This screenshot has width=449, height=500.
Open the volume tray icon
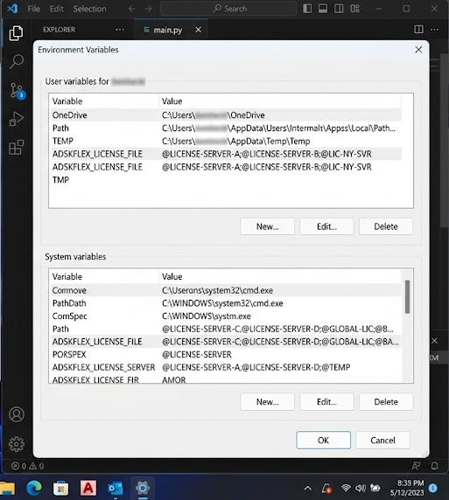361,488
